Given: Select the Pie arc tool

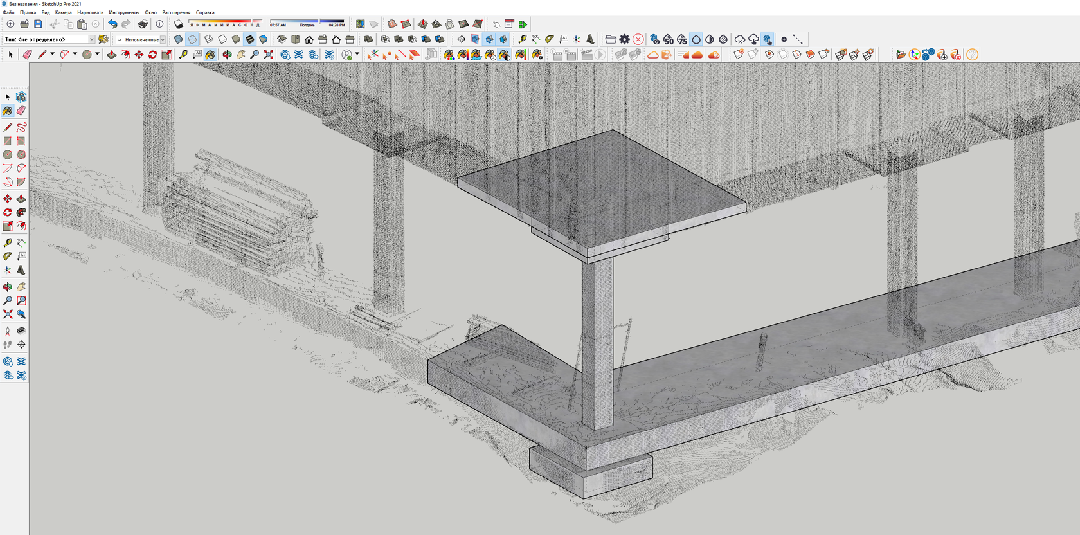Looking at the screenshot, I should (x=21, y=182).
